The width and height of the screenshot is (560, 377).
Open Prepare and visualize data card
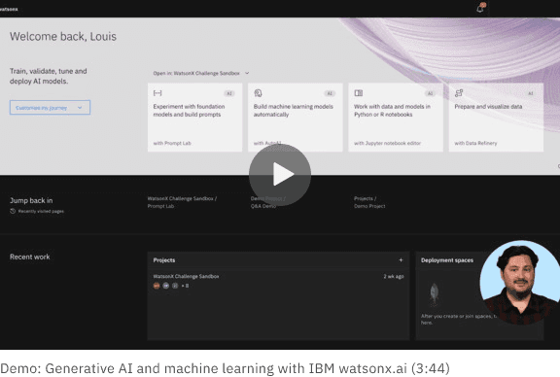pos(496,118)
